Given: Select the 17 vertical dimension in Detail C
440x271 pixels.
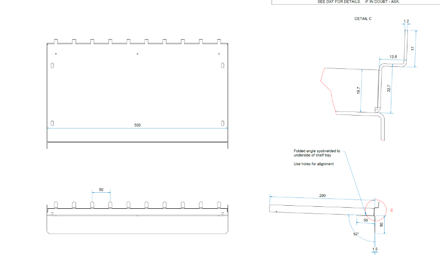Looking at the screenshot, I should (x=413, y=48).
